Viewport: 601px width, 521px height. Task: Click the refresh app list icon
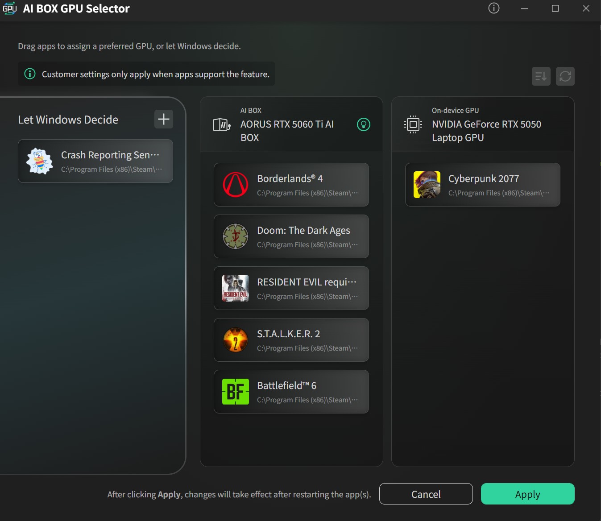[x=565, y=76]
